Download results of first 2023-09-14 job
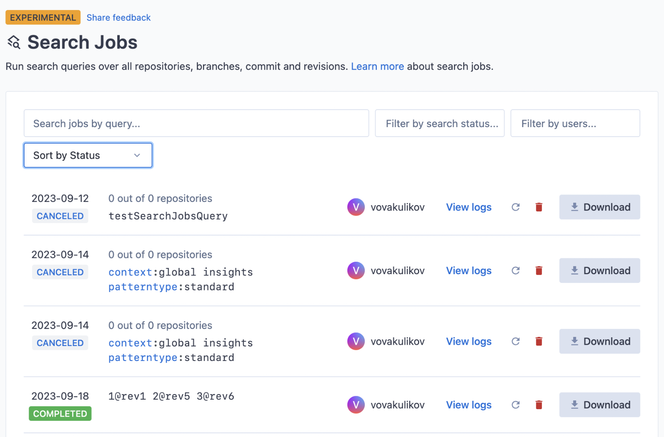The height and width of the screenshot is (437, 664). click(600, 270)
